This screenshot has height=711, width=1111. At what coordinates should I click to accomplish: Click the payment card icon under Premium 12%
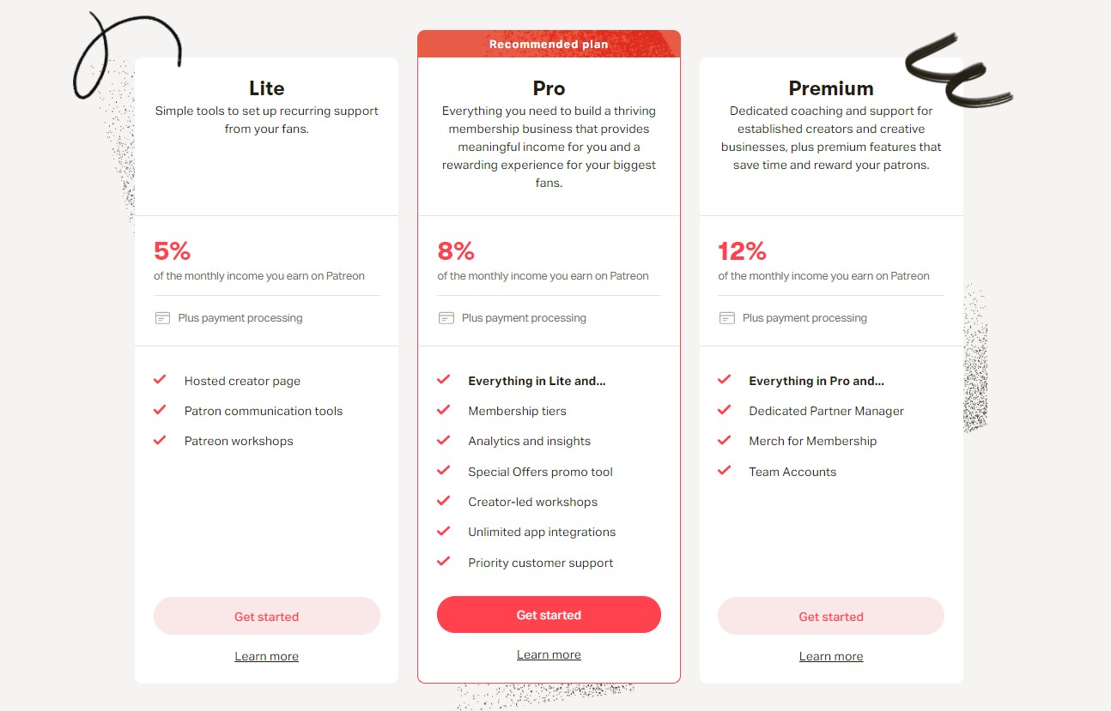[x=726, y=318]
